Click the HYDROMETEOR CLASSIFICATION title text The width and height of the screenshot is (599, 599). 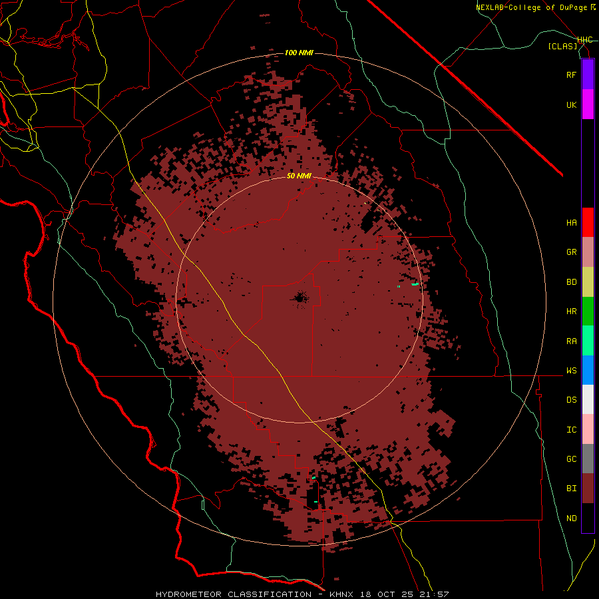(x=234, y=594)
